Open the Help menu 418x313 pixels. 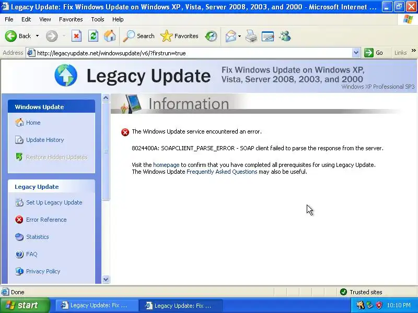(118, 19)
